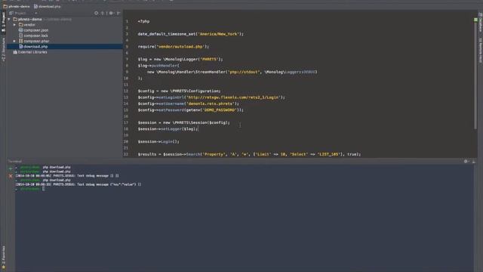The image size is (483, 272).
Task: Click the scroll-from-source target icon
Action: click(x=97, y=14)
